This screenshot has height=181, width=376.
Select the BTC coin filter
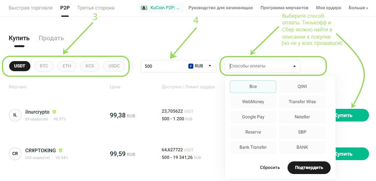44,66
